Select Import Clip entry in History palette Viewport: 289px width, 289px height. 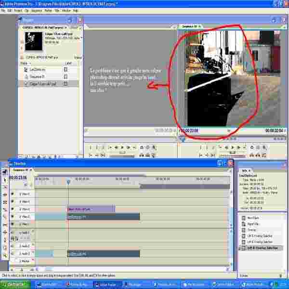tap(253, 224)
